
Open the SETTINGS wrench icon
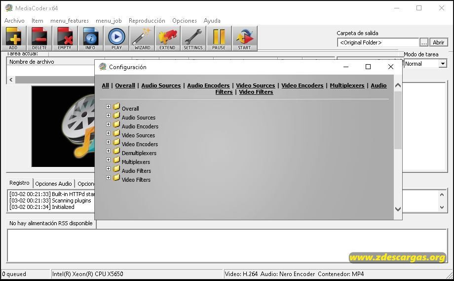tap(193, 38)
